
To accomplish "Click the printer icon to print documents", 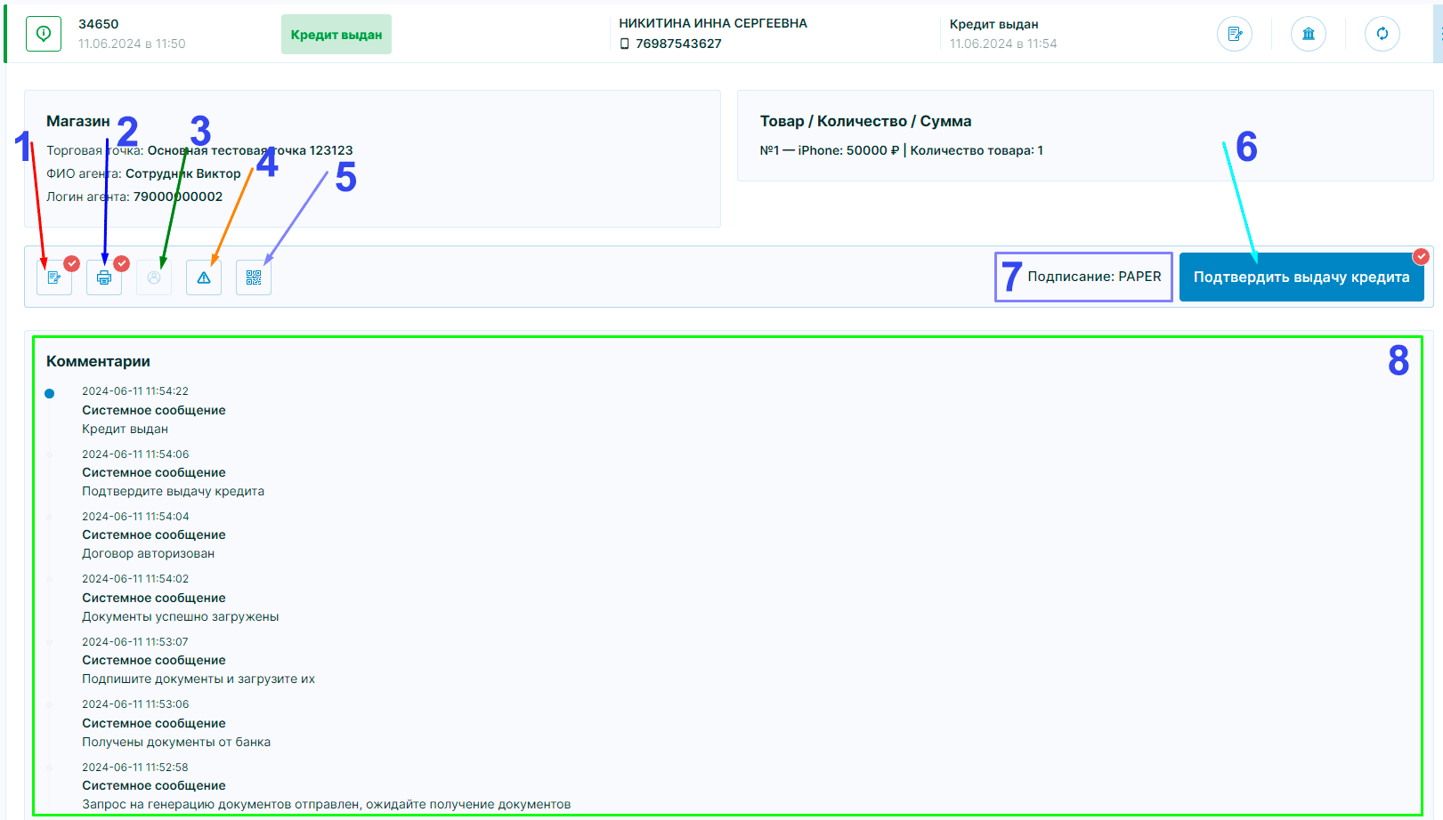I will point(104,277).
